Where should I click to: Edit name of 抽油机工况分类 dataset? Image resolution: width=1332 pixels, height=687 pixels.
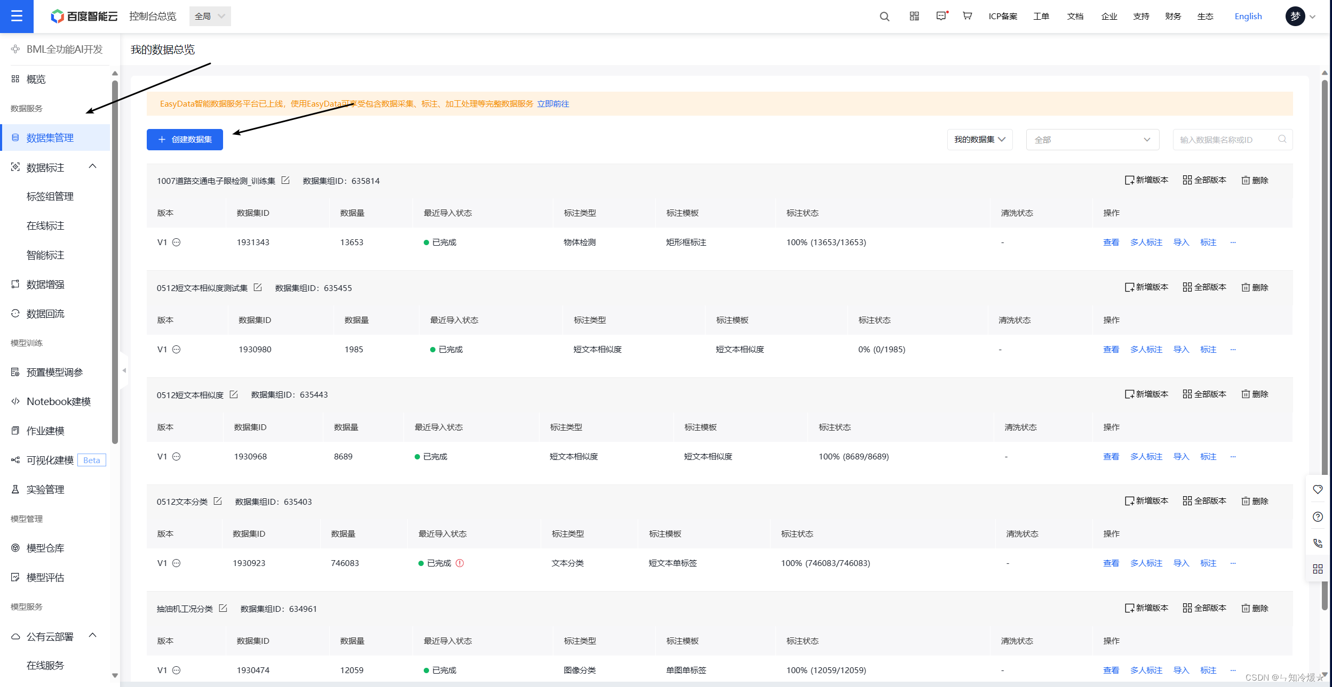pyautogui.click(x=223, y=608)
